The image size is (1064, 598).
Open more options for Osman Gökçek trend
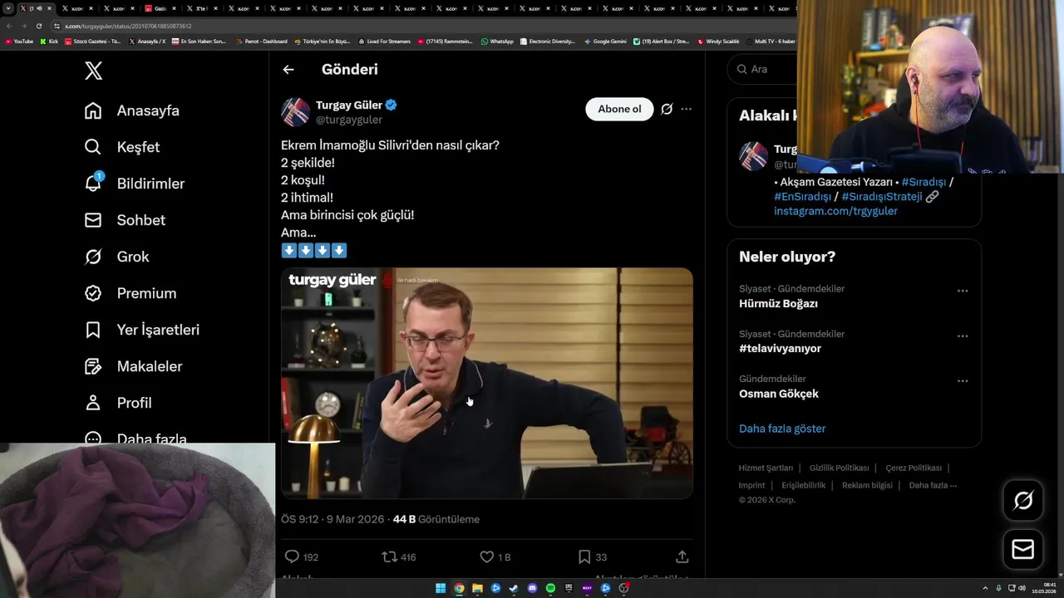click(963, 381)
